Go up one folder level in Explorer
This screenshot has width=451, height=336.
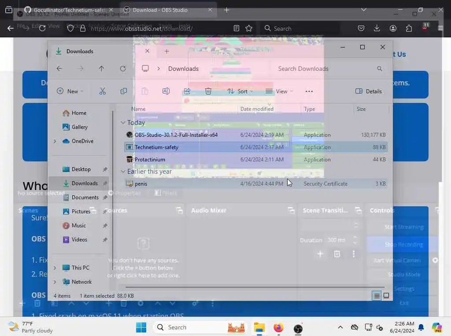point(102,69)
